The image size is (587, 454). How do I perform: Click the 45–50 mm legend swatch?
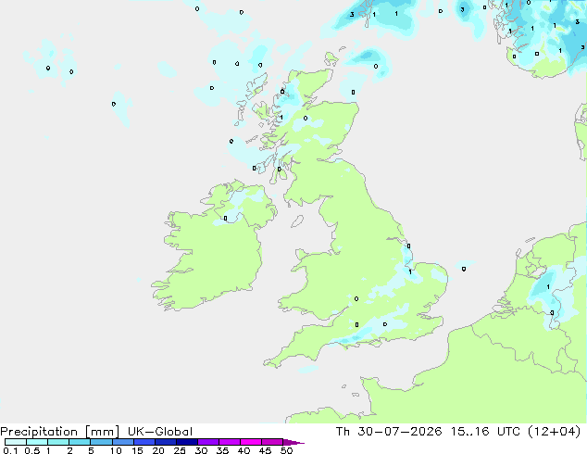pyautogui.click(x=272, y=442)
